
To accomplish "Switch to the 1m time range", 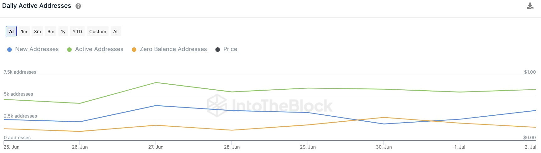I will (x=24, y=31).
